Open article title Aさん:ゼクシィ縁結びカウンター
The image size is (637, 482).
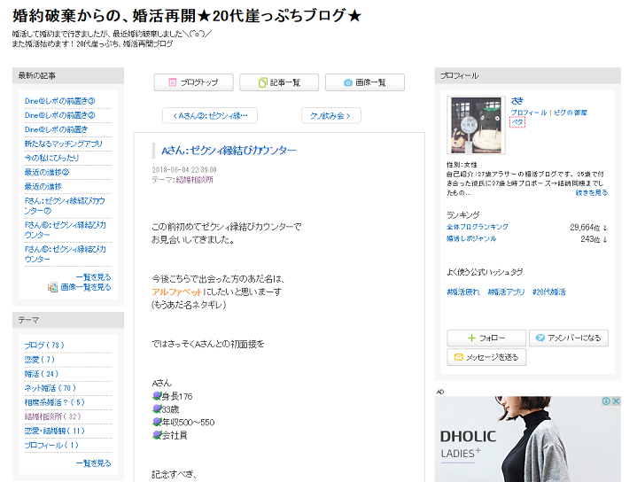(x=229, y=151)
